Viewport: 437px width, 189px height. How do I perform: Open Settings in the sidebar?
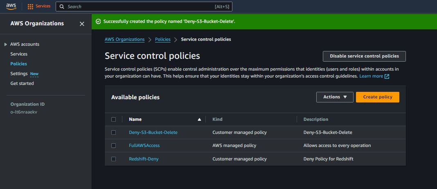coord(19,73)
